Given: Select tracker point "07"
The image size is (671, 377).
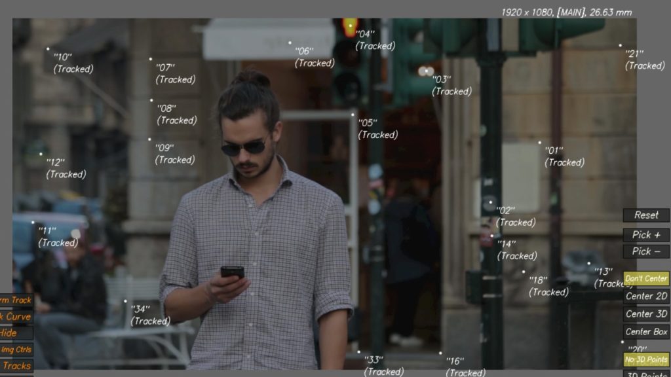Looking at the screenshot, I should (x=151, y=59).
